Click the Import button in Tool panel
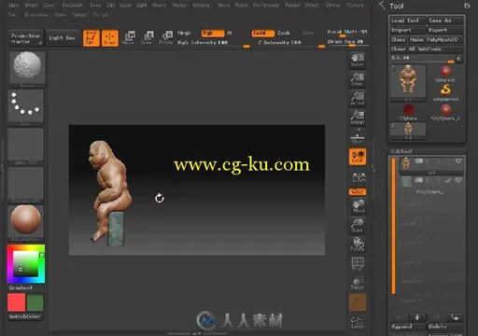The image size is (478, 336). [x=408, y=30]
